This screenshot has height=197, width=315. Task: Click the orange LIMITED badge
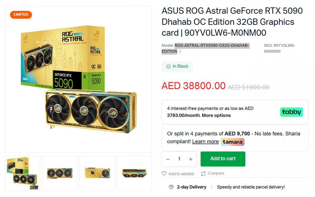pos(21,15)
